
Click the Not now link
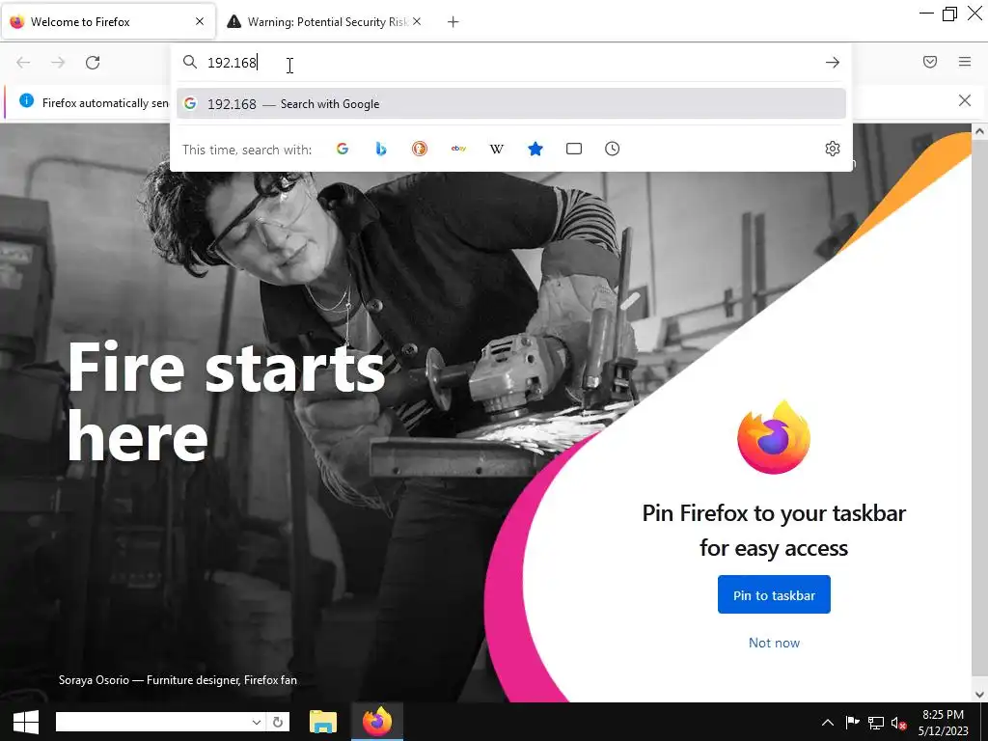coord(774,643)
